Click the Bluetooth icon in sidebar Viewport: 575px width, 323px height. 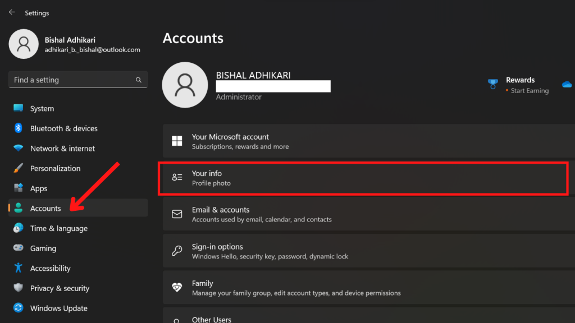click(18, 128)
